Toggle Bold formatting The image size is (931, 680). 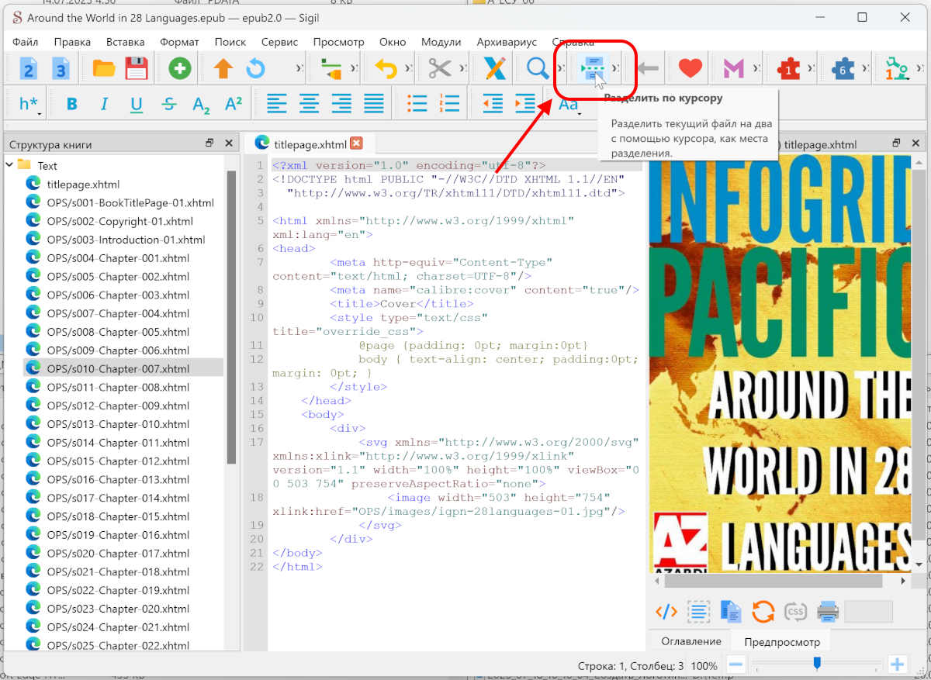click(72, 105)
